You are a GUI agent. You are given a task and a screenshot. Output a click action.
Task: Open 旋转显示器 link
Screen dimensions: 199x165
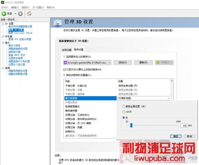(x=14, y=52)
